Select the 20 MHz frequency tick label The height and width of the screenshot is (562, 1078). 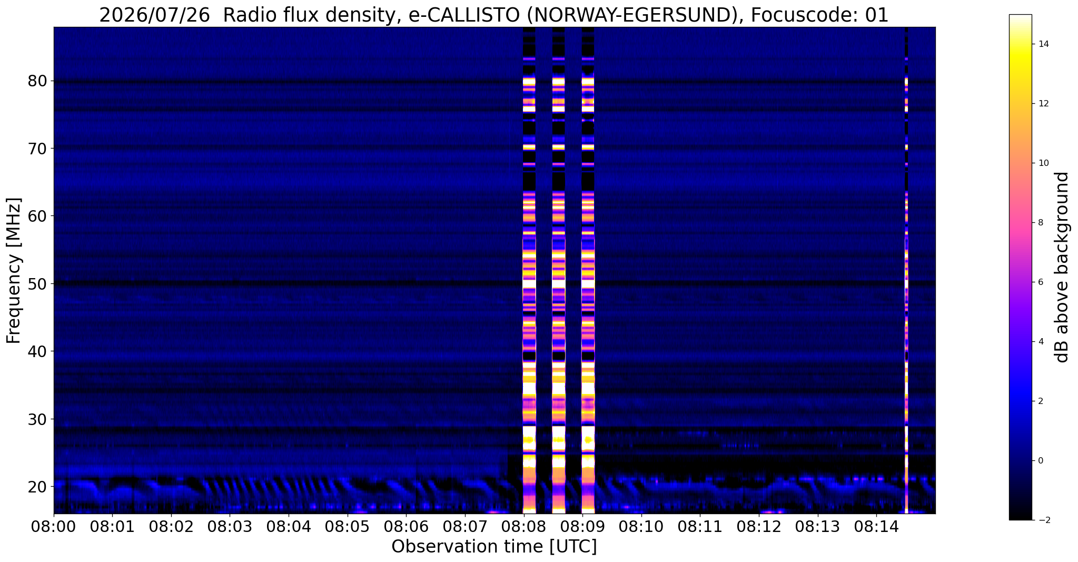point(38,486)
